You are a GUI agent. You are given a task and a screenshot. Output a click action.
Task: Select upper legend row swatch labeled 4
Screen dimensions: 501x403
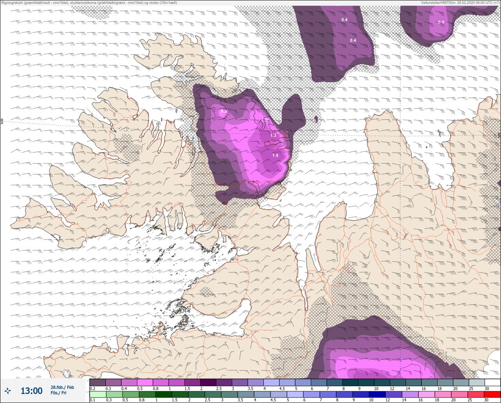coord(271,383)
